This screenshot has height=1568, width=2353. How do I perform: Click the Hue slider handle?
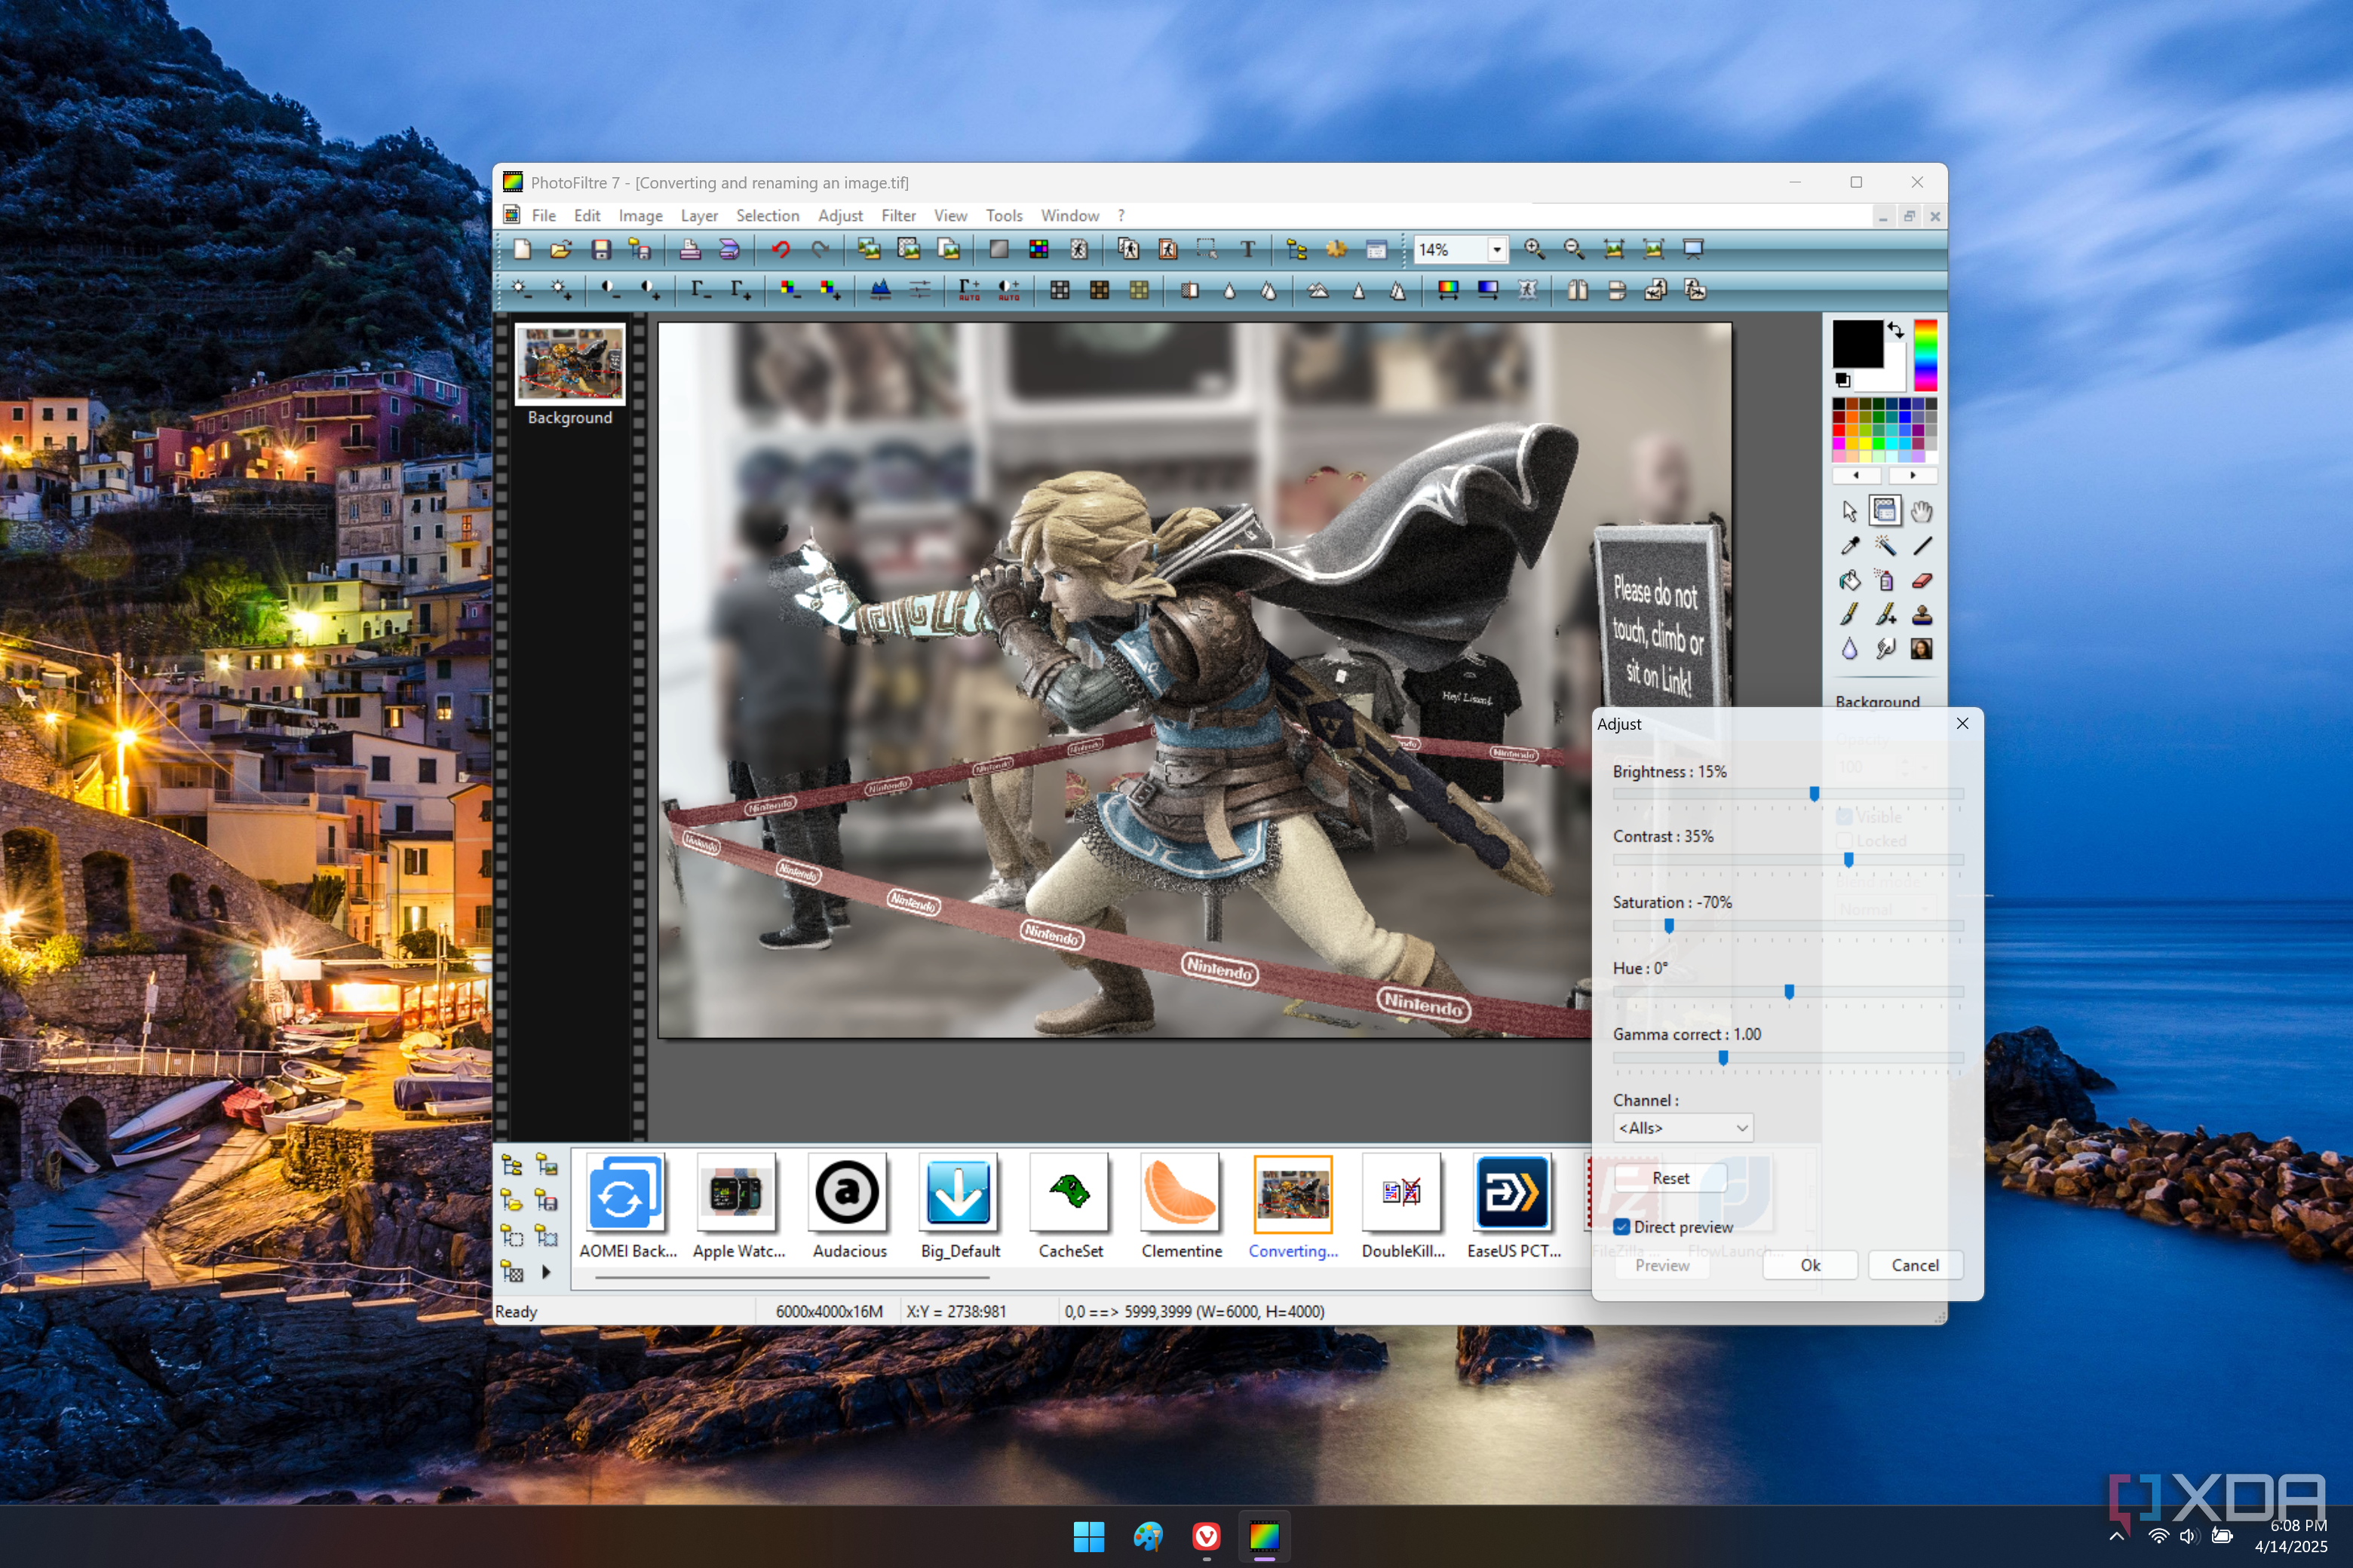coord(1789,992)
